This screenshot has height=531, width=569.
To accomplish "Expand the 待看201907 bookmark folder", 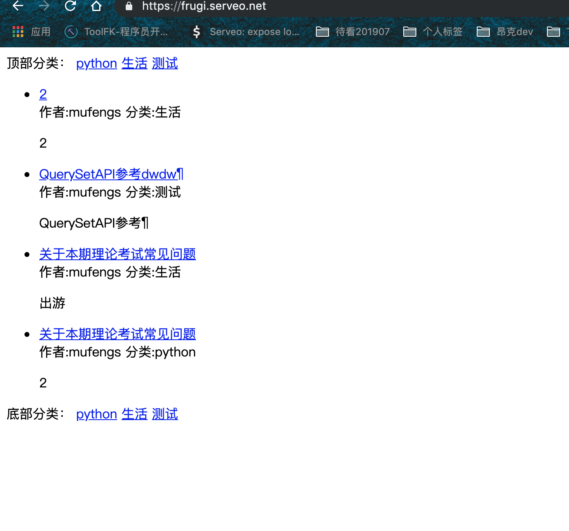I will (x=353, y=32).
